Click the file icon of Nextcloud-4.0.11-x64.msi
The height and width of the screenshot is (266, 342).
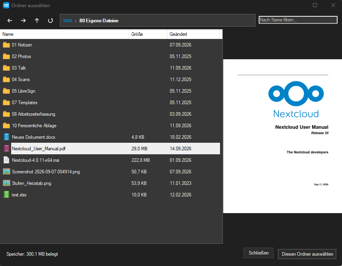tap(6, 160)
